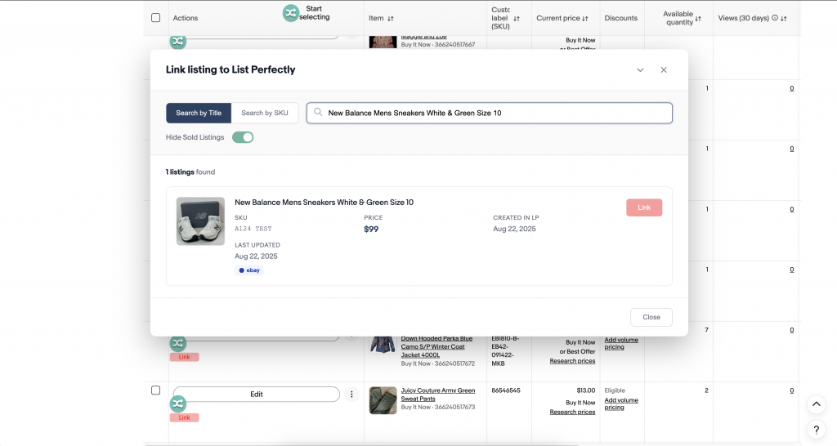
Task: Sort by Item column arrows
Action: (x=391, y=19)
